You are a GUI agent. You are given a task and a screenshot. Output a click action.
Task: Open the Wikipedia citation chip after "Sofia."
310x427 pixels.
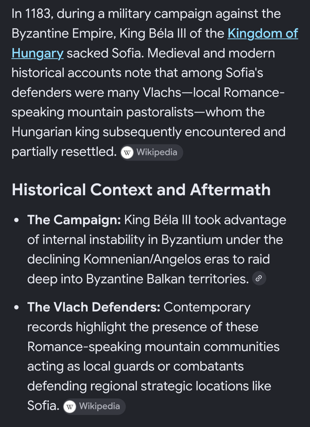pos(94,407)
